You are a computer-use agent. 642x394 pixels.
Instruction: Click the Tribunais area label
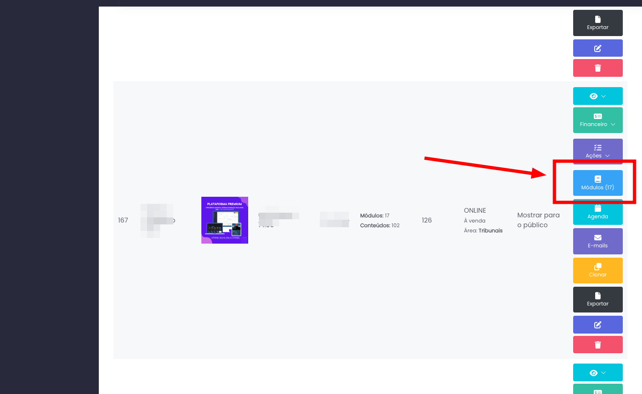click(490, 230)
